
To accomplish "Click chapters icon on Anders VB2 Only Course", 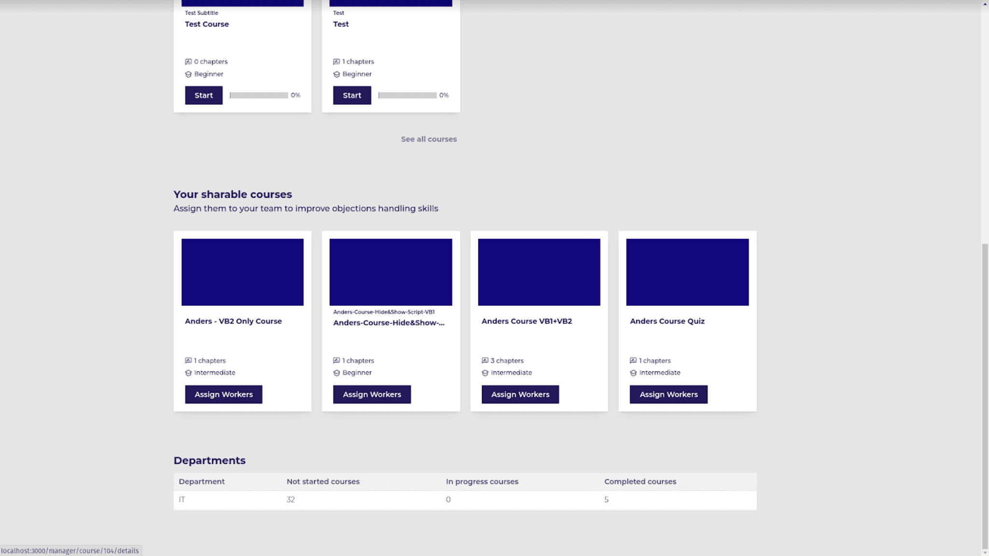I will [188, 361].
